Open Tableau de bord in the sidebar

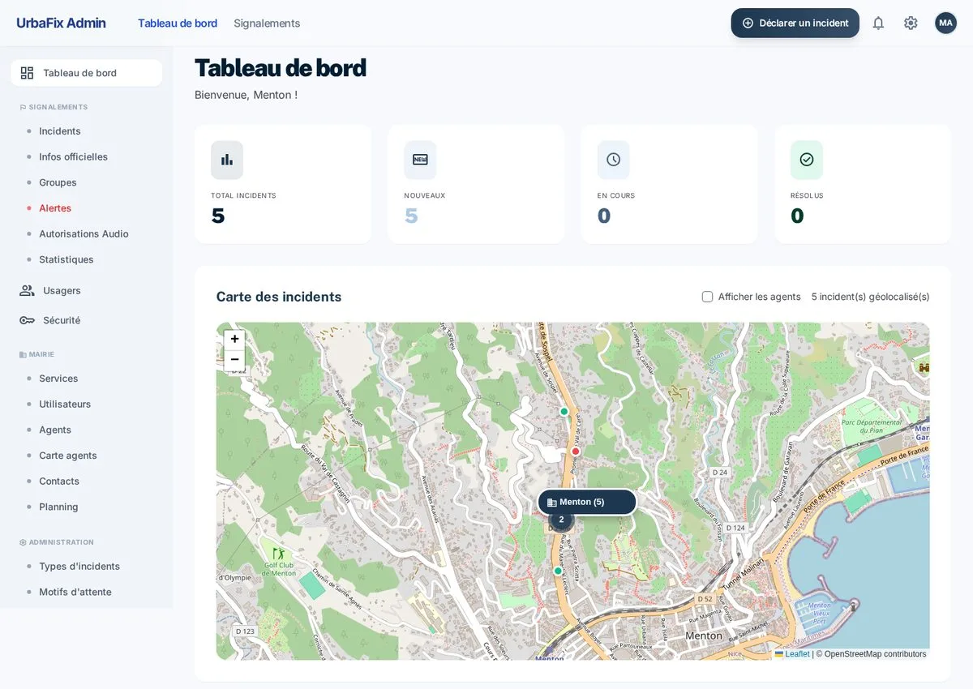(87, 73)
